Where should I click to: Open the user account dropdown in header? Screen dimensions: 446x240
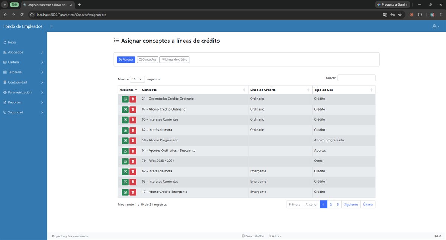[x=436, y=26]
